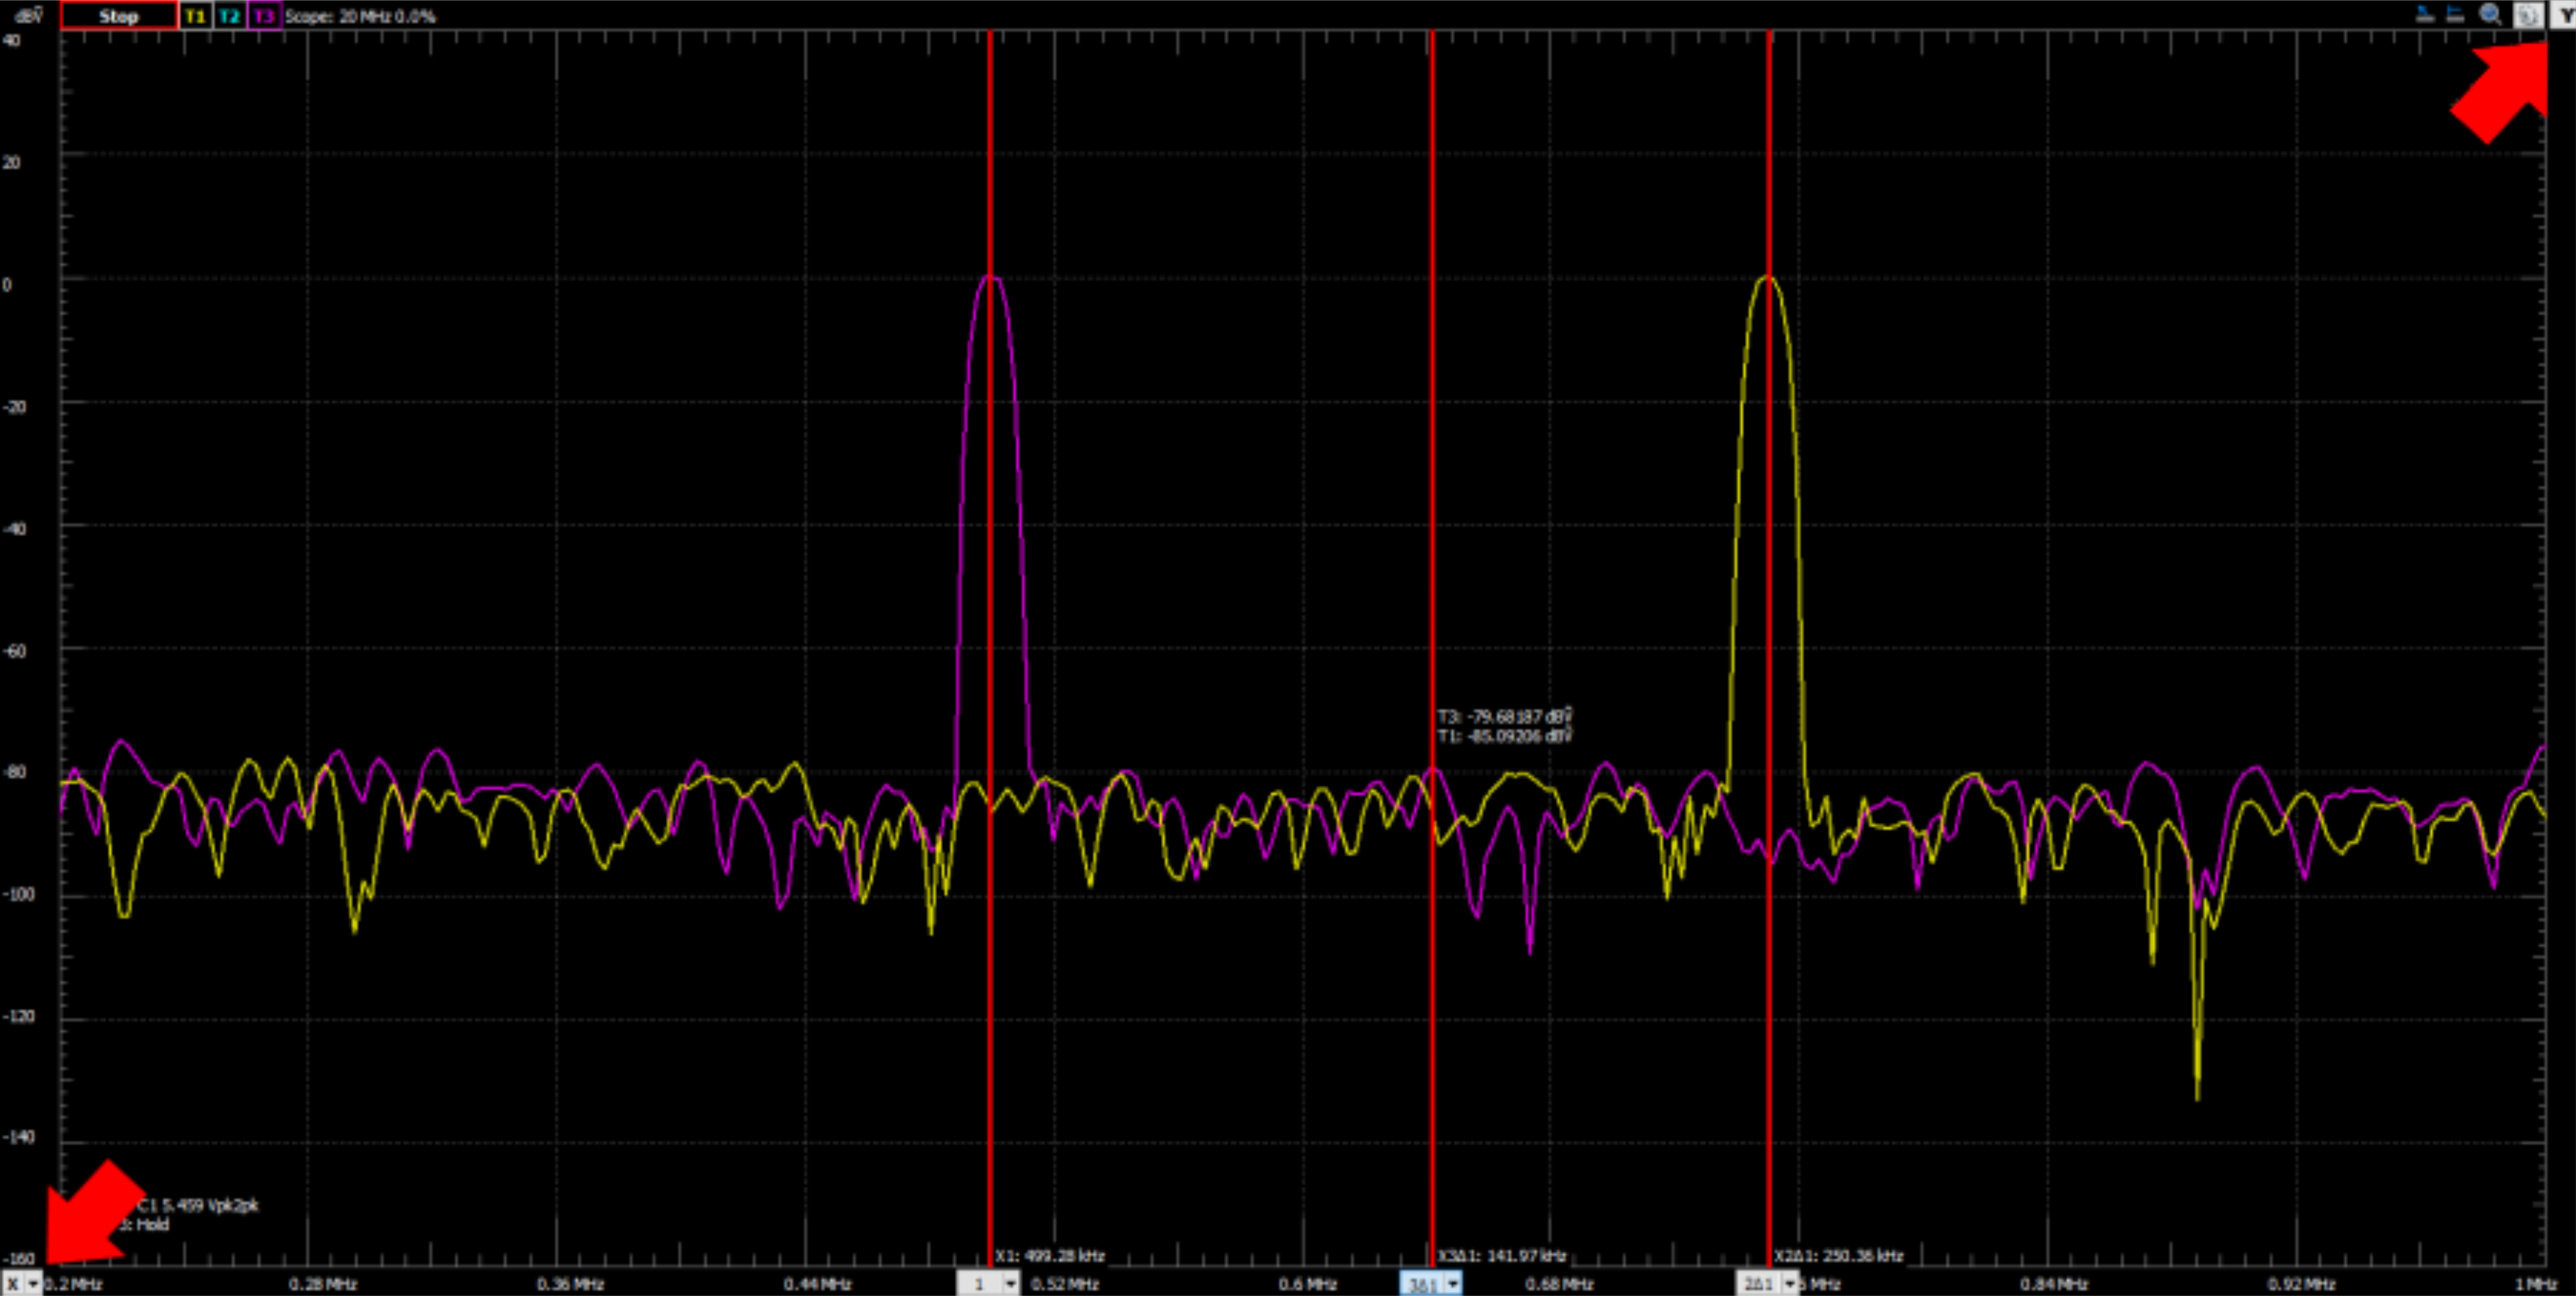Click the Scope: 20 MHz status text
Image resolution: width=2576 pixels, height=1296 pixels.
[x=360, y=16]
